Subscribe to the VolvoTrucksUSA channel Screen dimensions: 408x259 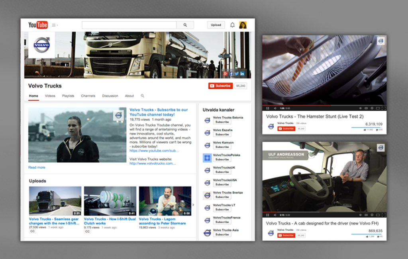click(x=222, y=185)
